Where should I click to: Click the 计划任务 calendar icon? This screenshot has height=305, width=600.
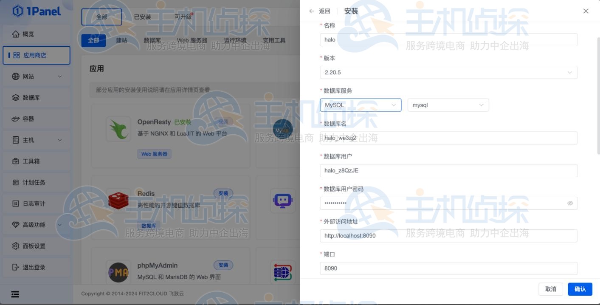click(x=16, y=183)
